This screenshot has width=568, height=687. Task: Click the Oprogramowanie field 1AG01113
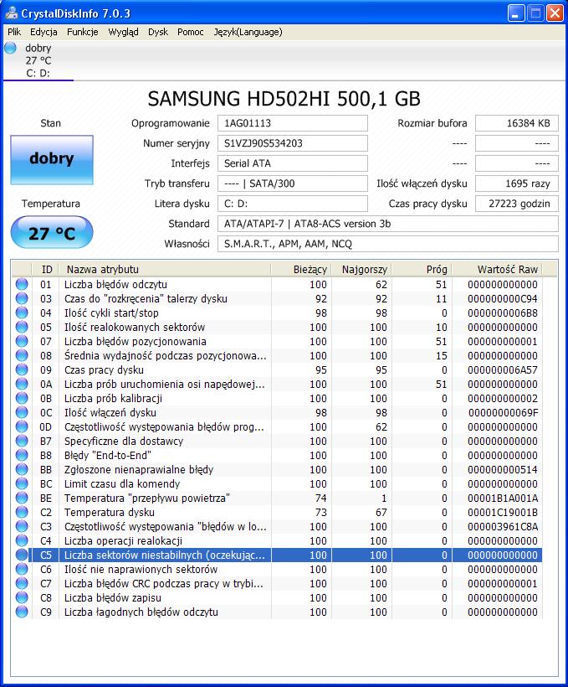(x=292, y=123)
